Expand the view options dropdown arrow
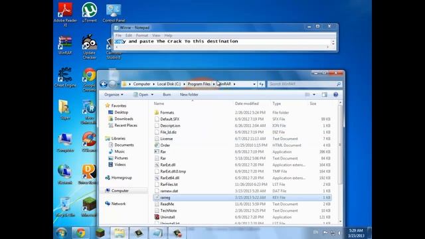The width and height of the screenshot is (425, 239). click(314, 94)
